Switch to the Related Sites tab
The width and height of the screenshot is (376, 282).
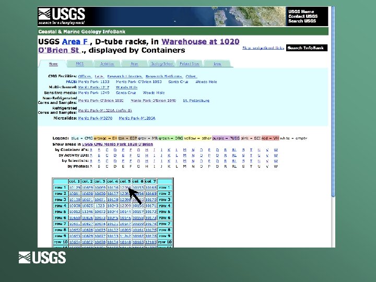click(x=190, y=64)
